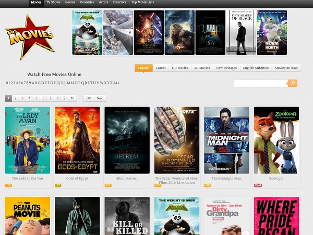Open the Directors menu

[x=120, y=3]
